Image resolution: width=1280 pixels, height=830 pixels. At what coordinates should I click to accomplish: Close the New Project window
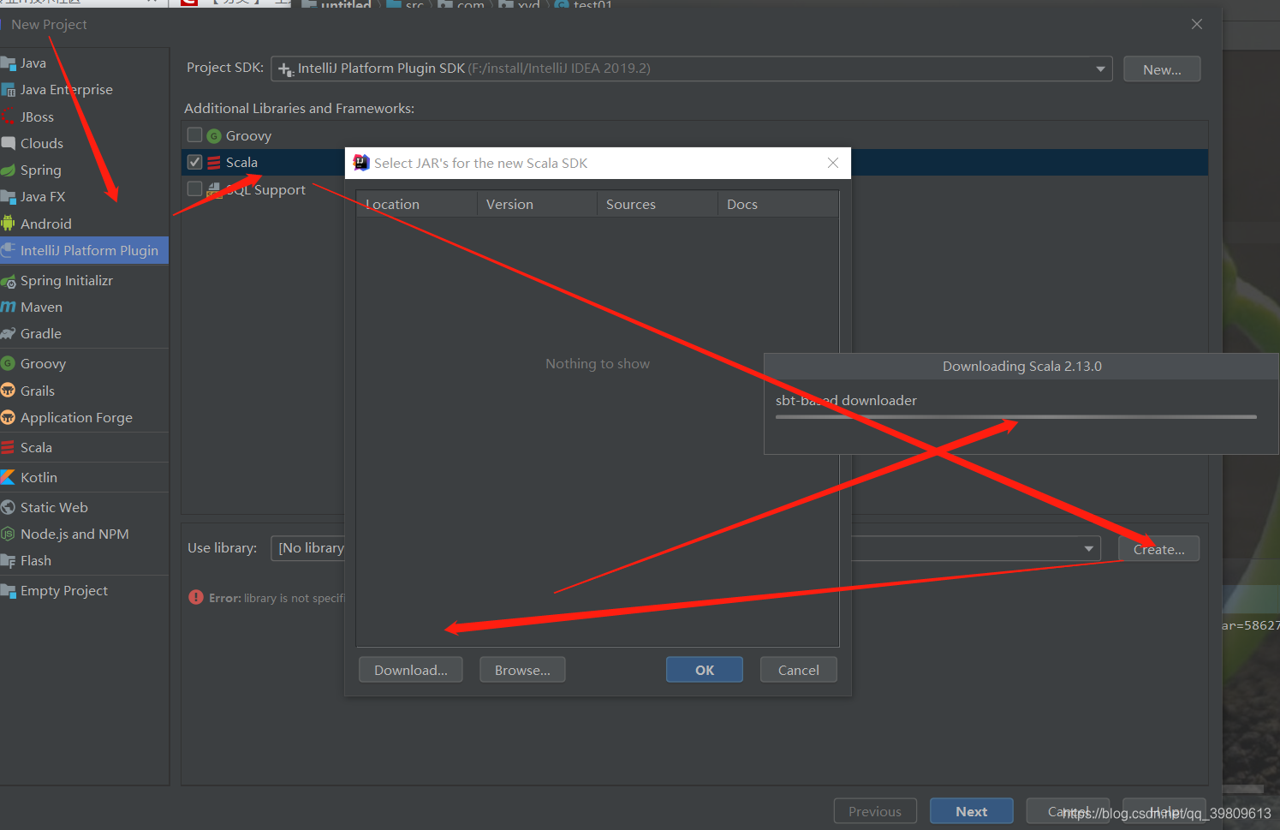[x=1197, y=24]
